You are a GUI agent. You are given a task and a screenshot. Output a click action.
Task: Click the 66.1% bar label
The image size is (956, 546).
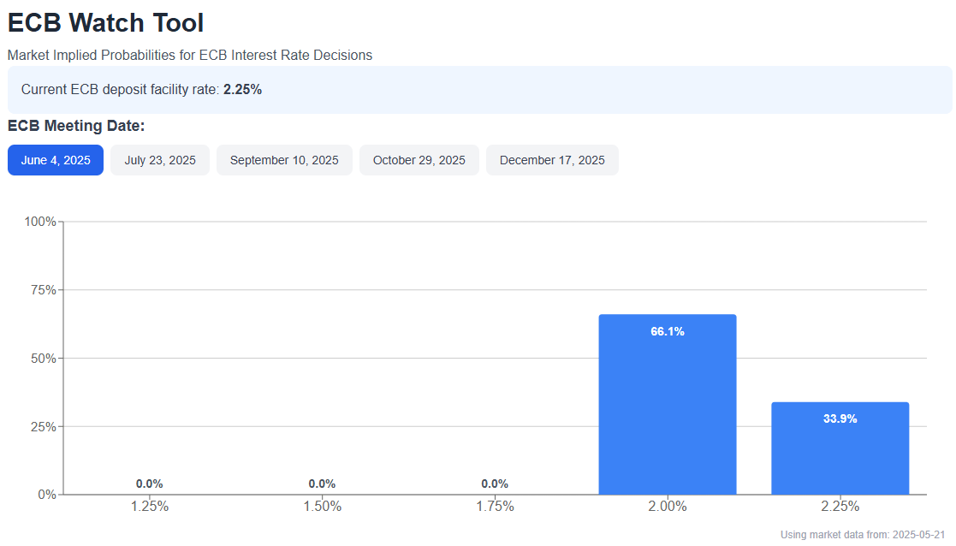(668, 331)
